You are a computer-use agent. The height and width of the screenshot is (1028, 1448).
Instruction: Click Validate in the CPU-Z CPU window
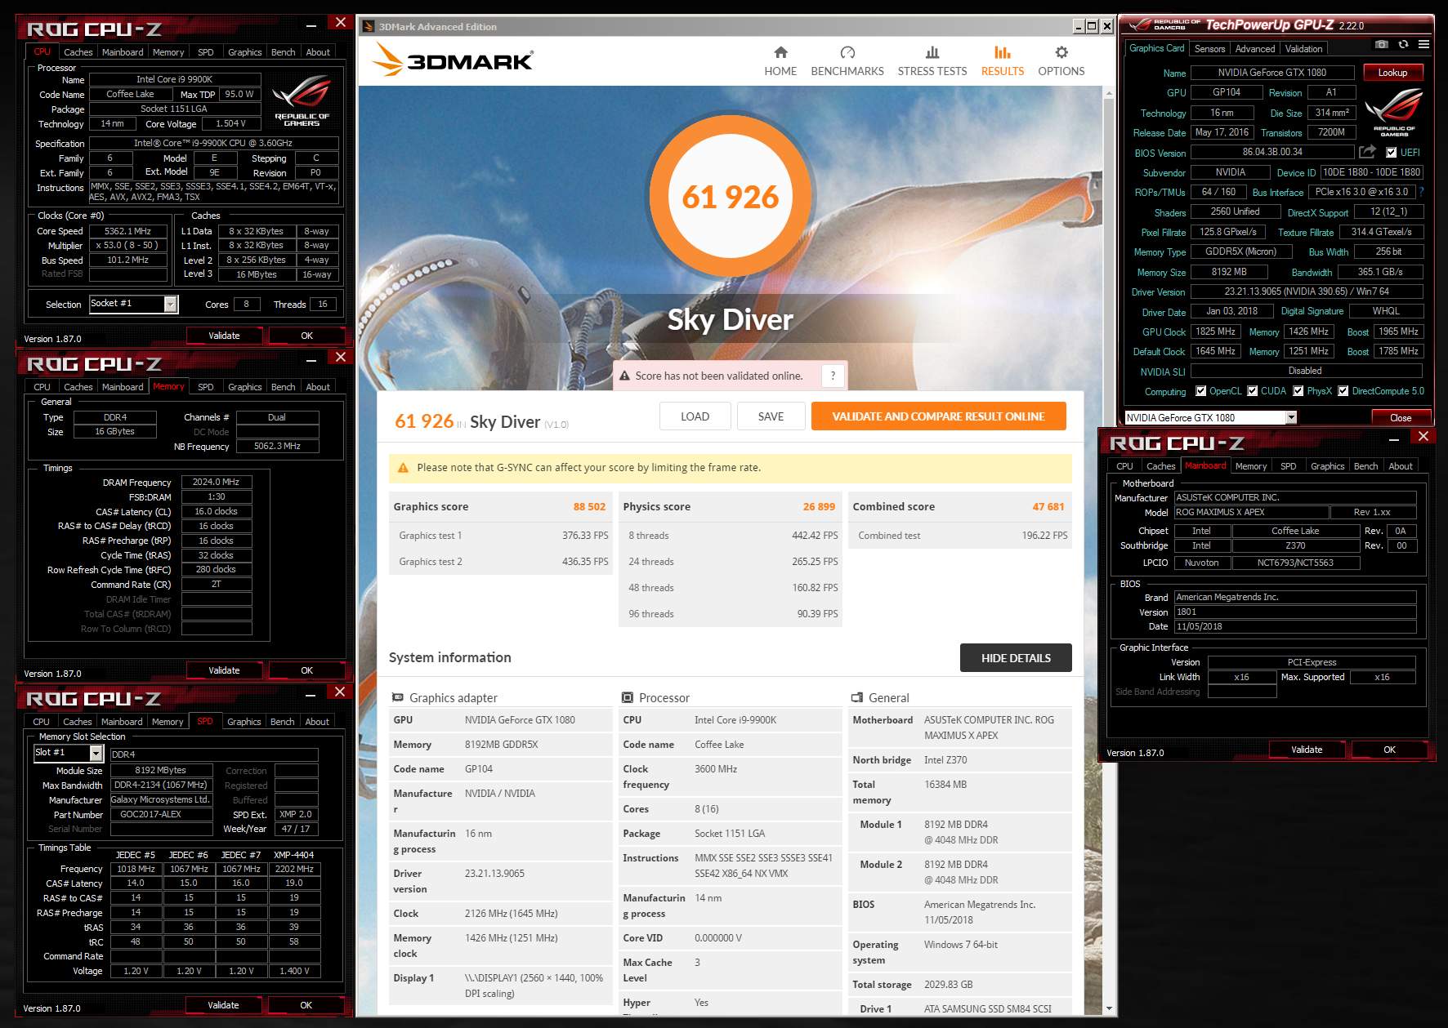point(224,336)
